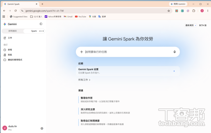This screenshot has width=211, height=133.
Task: Open the settings gear beside dudu lin
Action: click(42, 128)
